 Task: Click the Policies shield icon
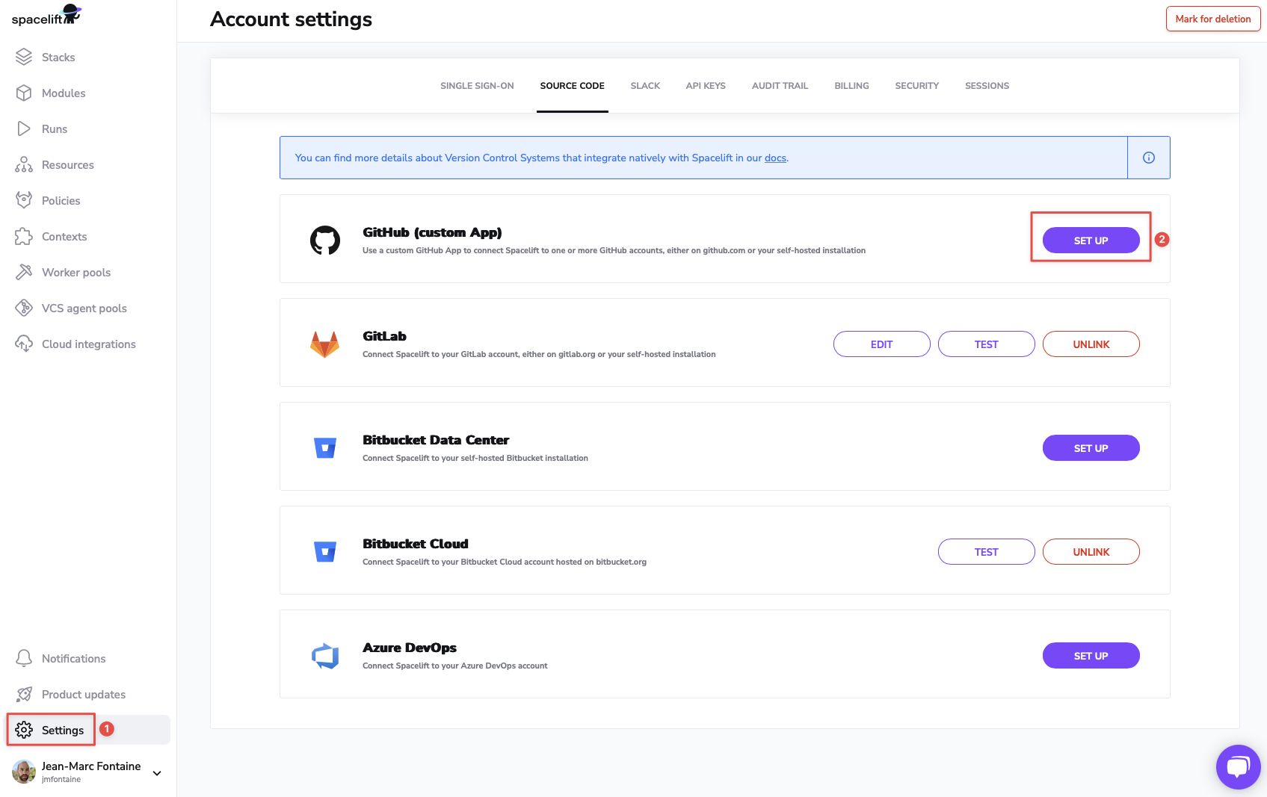tap(24, 200)
